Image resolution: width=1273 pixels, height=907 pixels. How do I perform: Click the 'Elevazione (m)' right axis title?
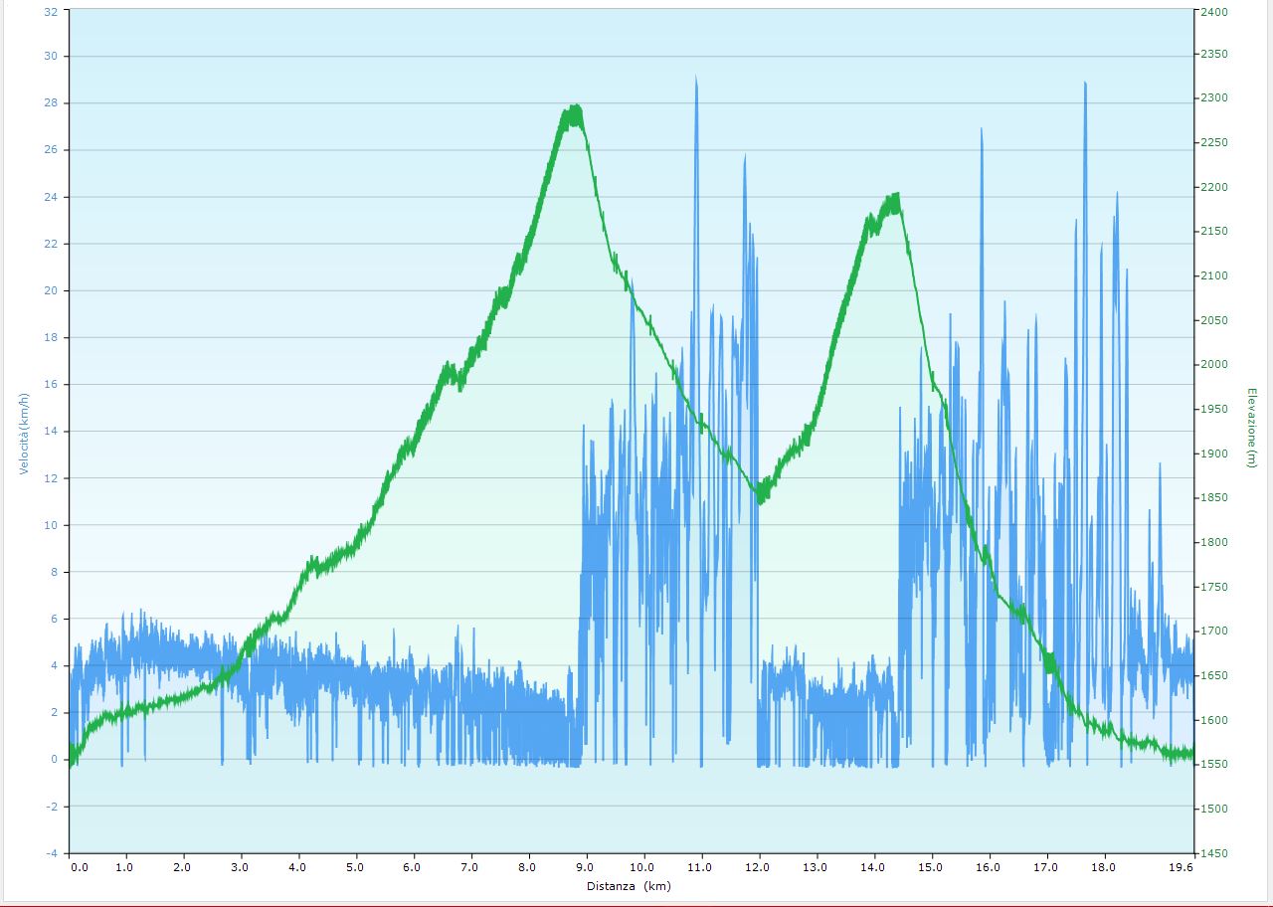[1251, 428]
